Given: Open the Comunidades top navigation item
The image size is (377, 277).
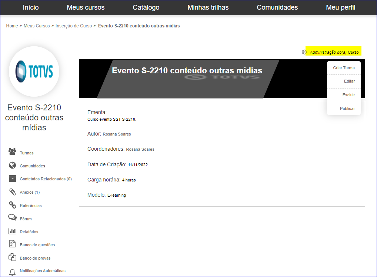Looking at the screenshot, I should [277, 7].
